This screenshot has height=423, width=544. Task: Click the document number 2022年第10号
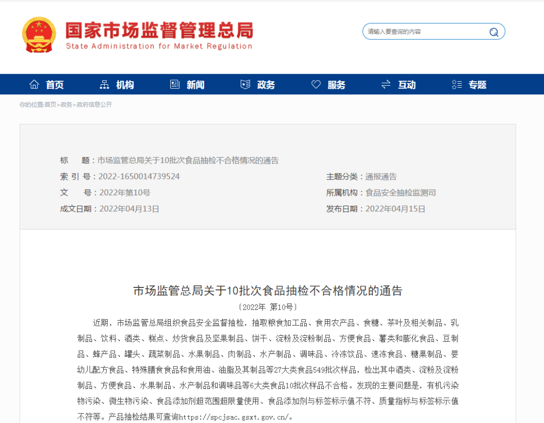pyautogui.click(x=124, y=193)
